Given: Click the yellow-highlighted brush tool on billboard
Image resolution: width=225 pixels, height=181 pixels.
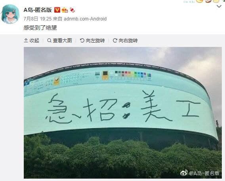Looking at the screenshot, I should click(57, 81).
